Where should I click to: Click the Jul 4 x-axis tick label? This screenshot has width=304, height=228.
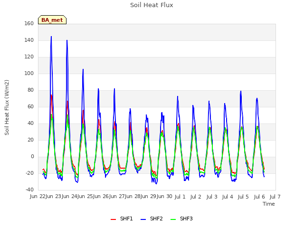pos(228,197)
